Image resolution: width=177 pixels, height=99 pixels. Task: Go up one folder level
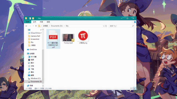(x=36, y=26)
